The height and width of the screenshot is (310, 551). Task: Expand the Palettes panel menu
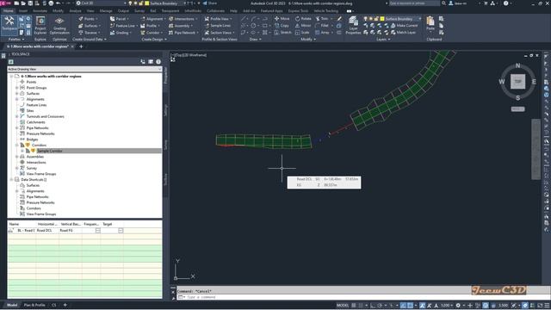[x=16, y=40]
